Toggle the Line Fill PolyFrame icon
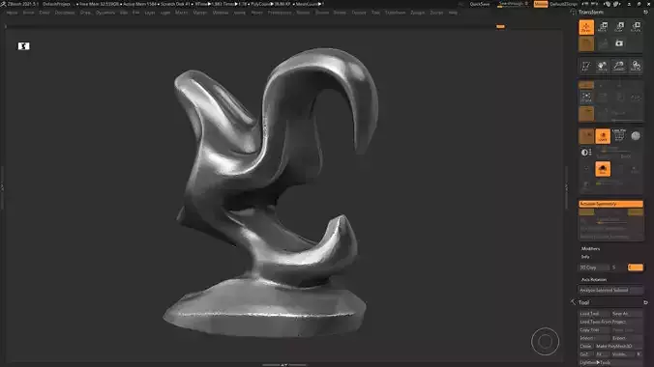 619,135
